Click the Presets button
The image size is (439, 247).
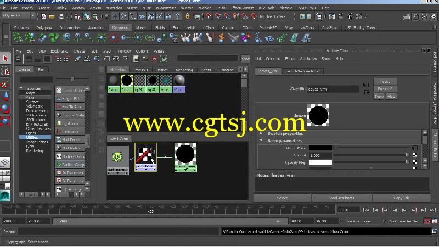[385, 89]
